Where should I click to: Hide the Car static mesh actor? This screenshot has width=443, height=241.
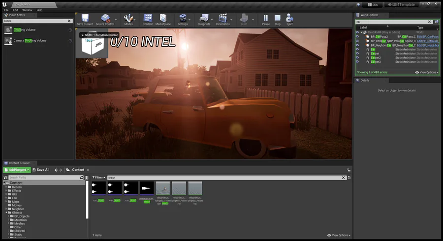click(x=357, y=49)
